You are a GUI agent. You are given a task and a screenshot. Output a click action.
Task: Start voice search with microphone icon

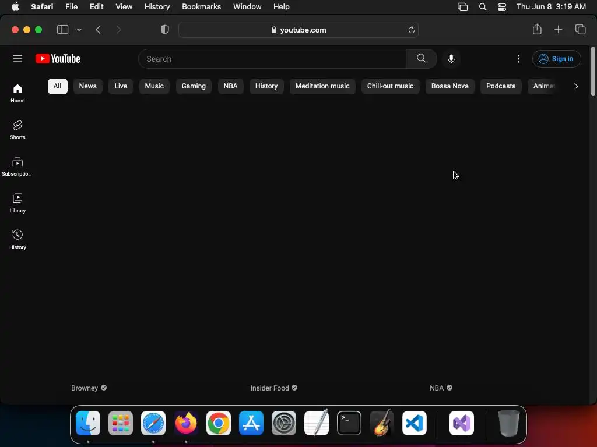(x=451, y=59)
